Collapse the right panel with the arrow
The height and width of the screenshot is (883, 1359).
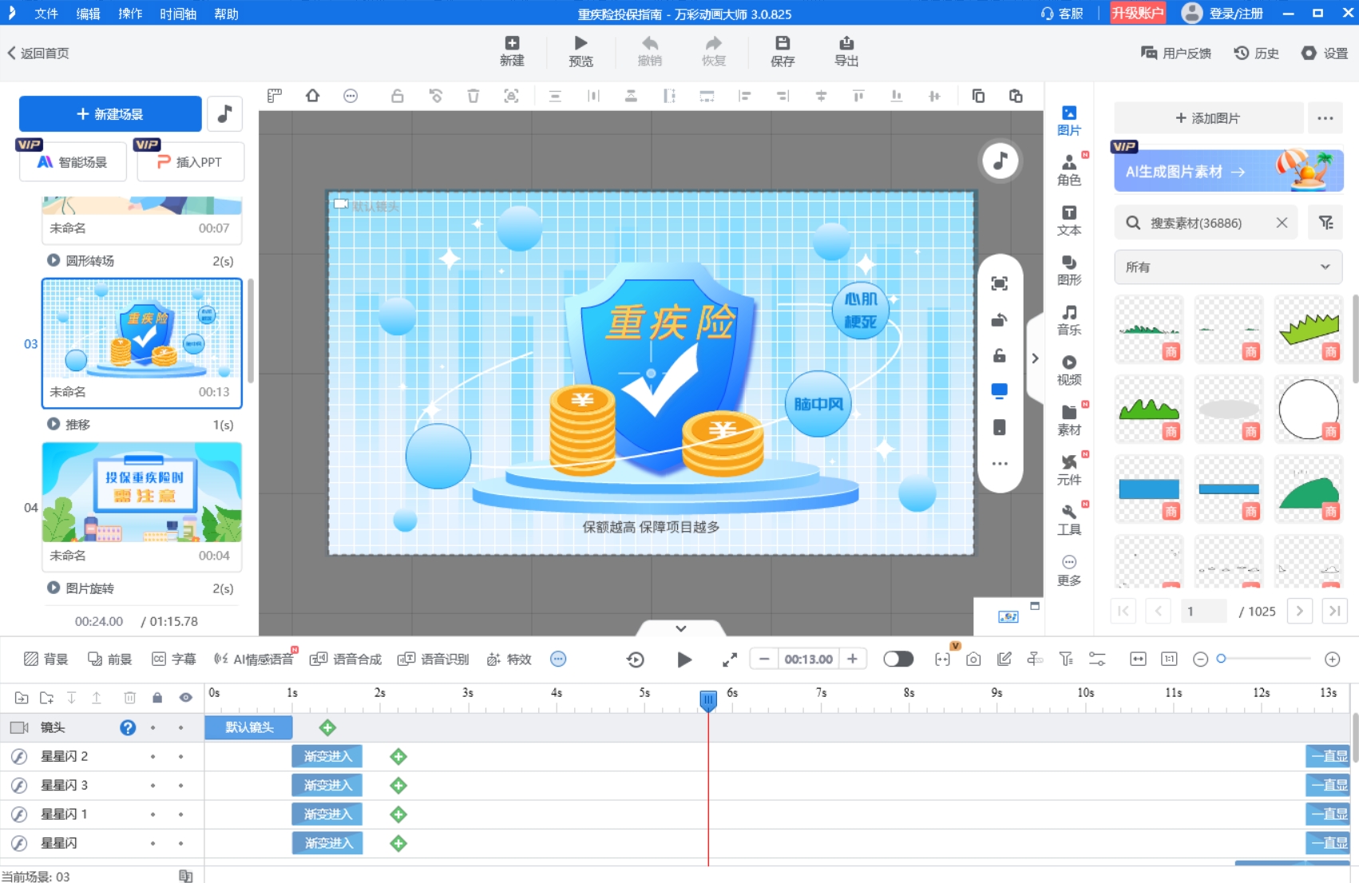tap(1035, 358)
